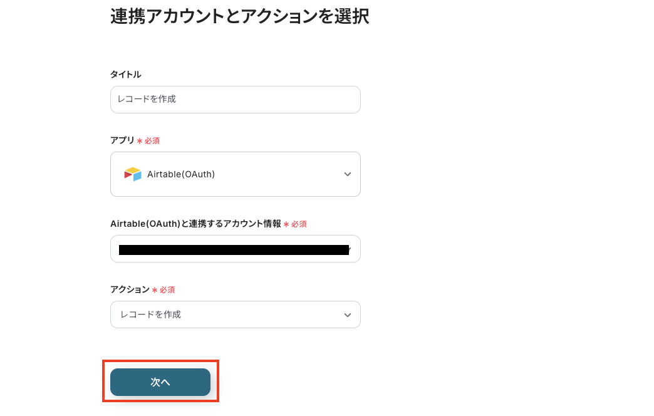
Task: Click the Airtable(OAuth)と連携するアカウント情報 label
Action: 195,224
